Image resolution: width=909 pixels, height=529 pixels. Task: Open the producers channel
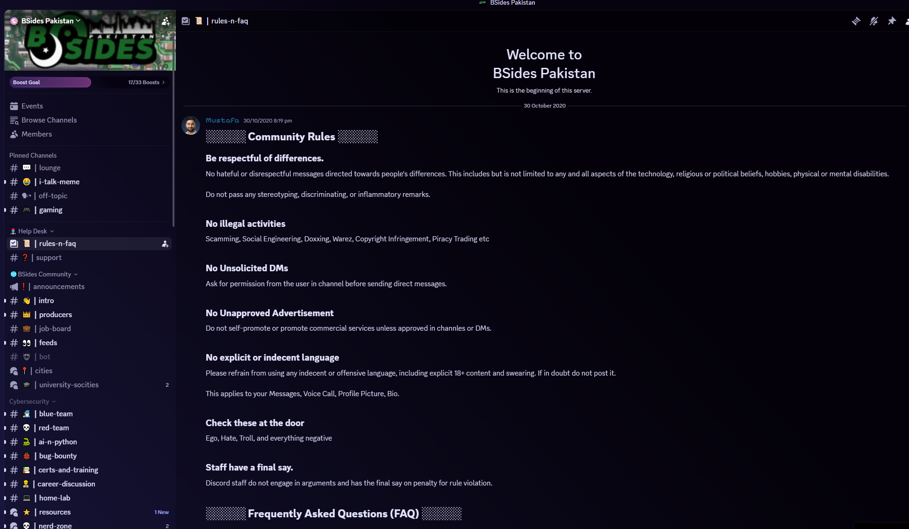pyautogui.click(x=88, y=315)
